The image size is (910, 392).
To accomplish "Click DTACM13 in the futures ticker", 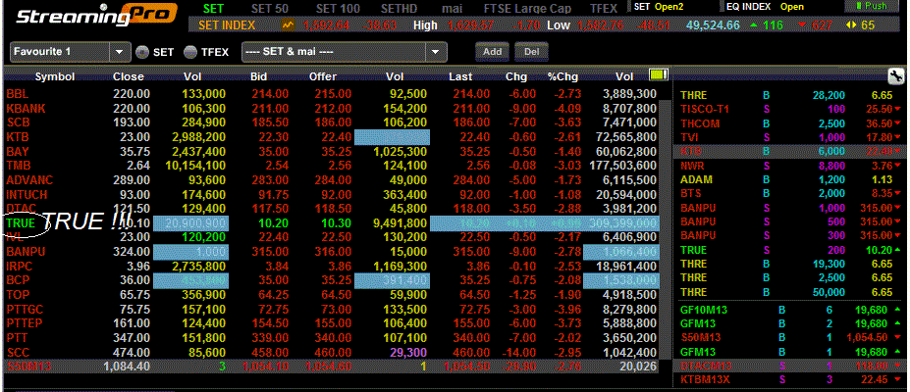I will click(706, 366).
